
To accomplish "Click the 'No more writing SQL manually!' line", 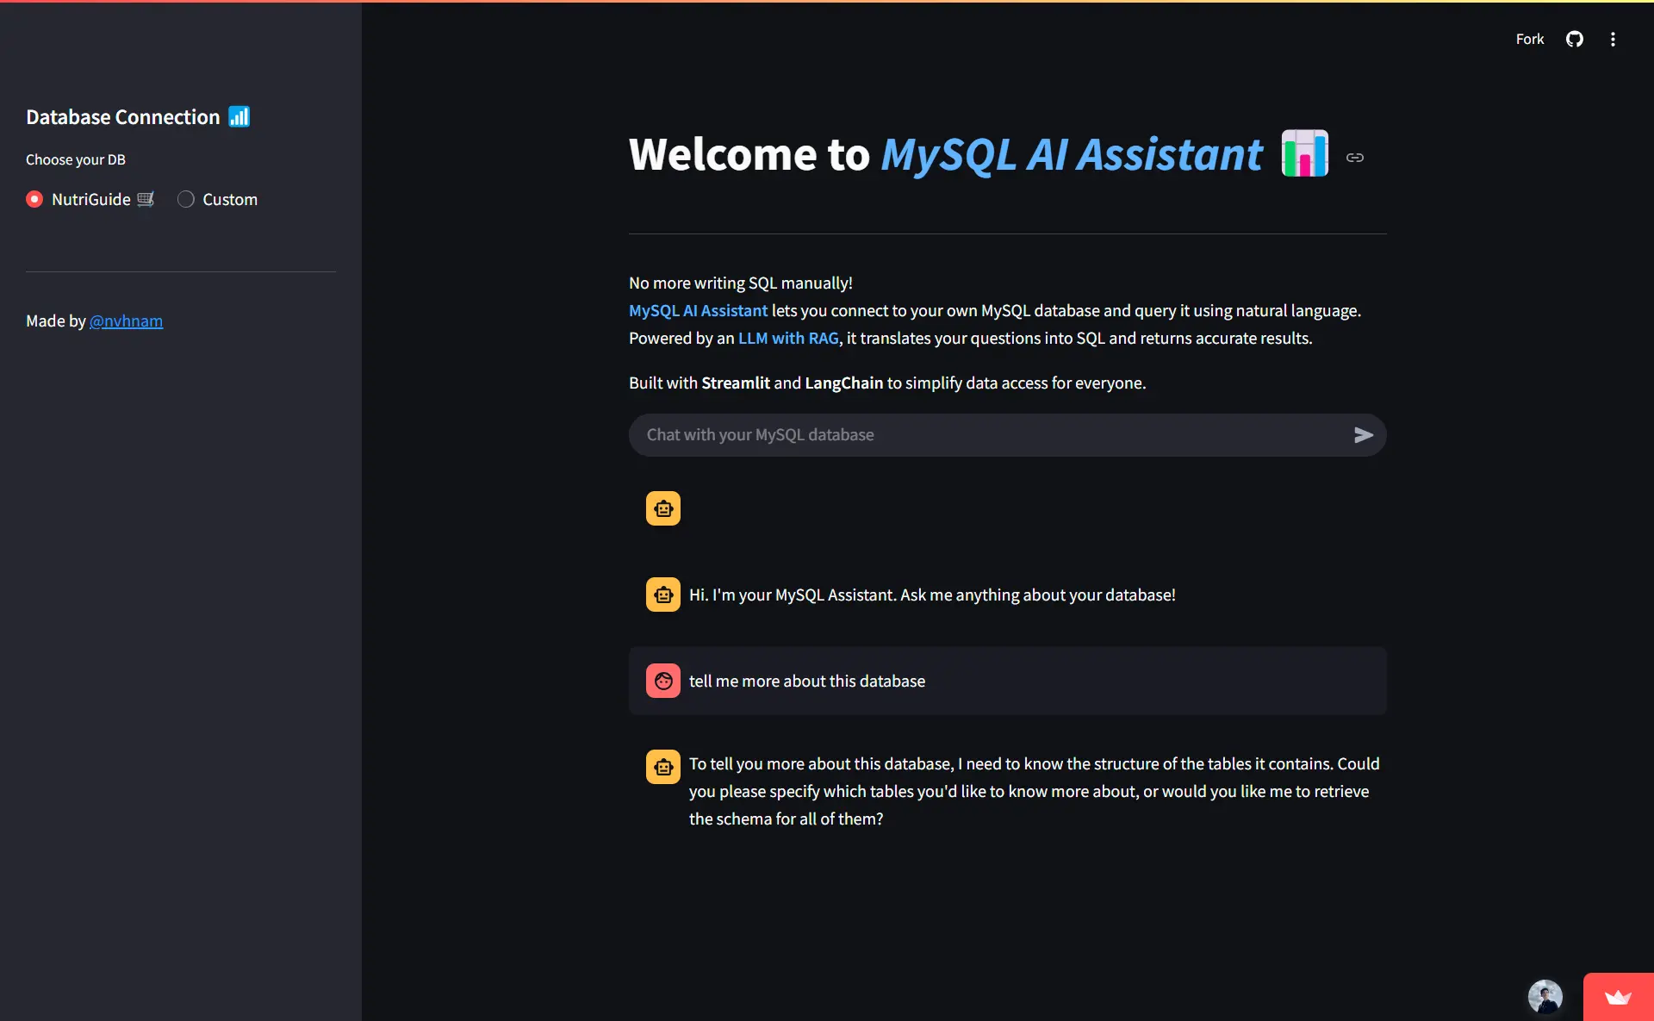I will click(x=741, y=283).
